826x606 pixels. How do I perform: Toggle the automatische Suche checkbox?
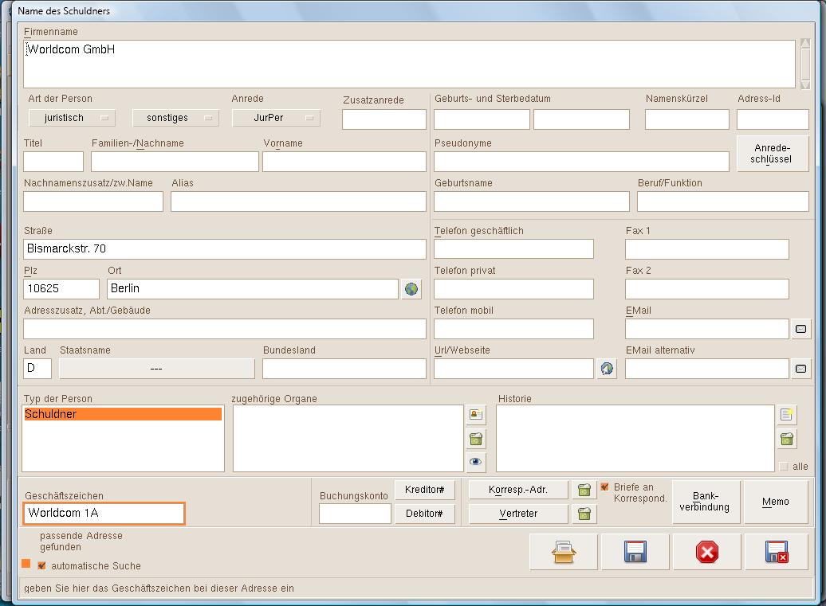pyautogui.click(x=41, y=566)
